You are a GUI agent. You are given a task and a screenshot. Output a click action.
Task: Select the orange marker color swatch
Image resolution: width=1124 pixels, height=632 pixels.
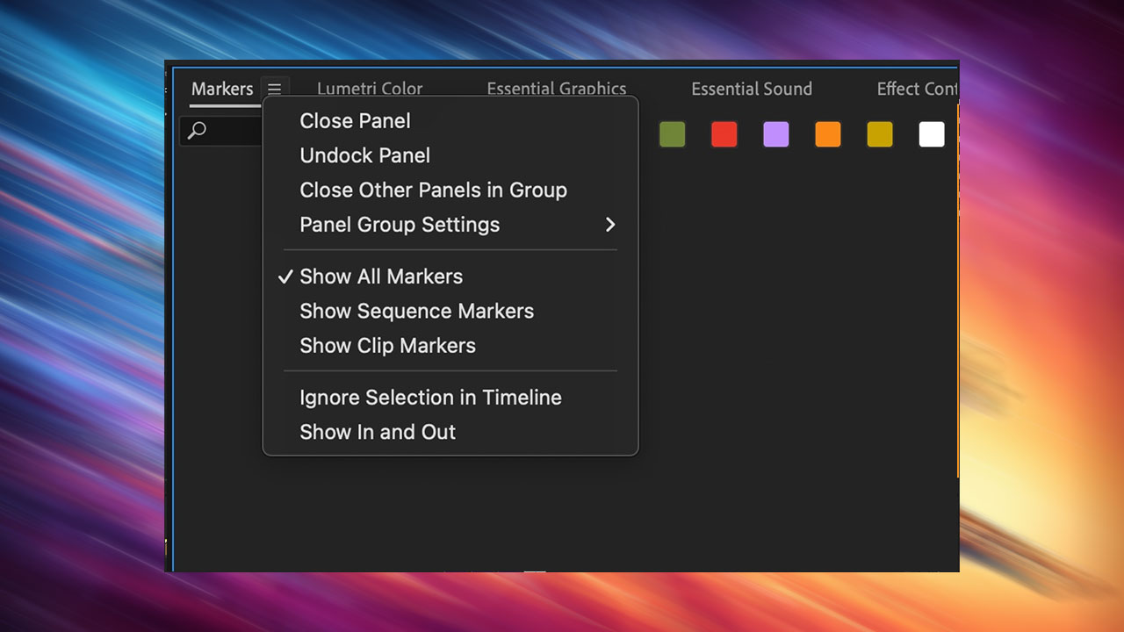pyautogui.click(x=827, y=134)
